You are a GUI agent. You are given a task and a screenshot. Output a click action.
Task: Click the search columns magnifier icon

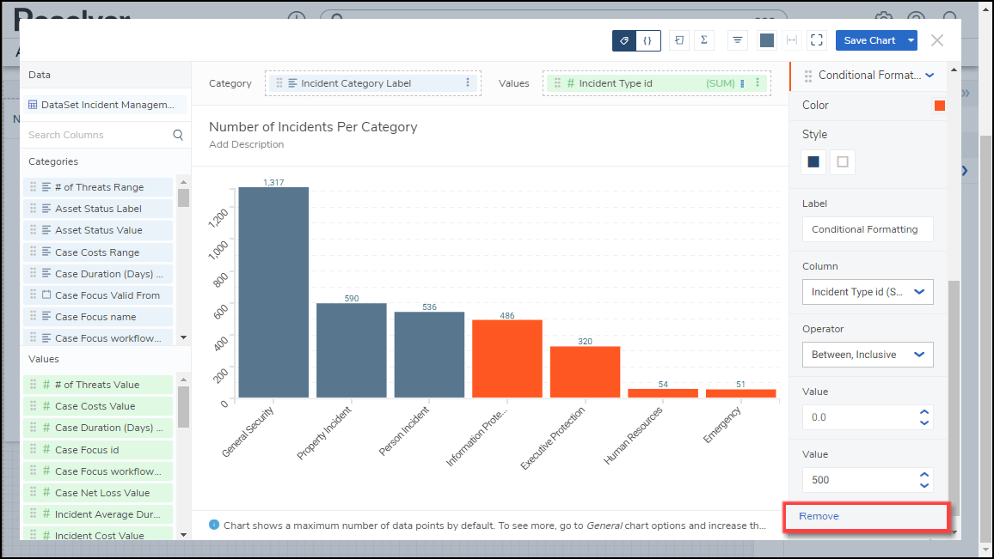pyautogui.click(x=178, y=135)
